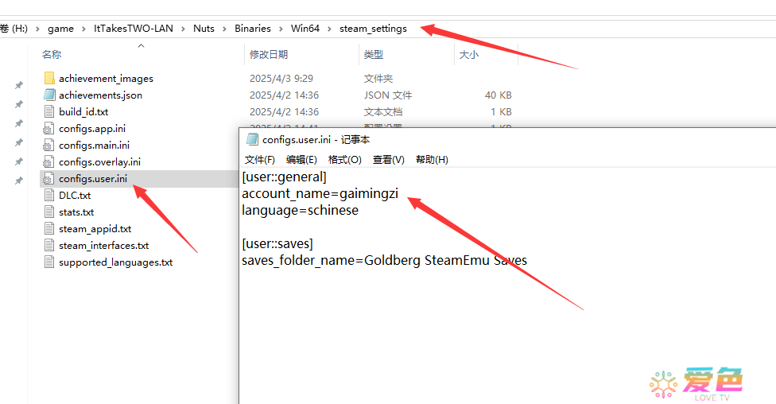Image resolution: width=776 pixels, height=404 pixels.
Task: Place cursor in the [user::saves] line
Action: click(277, 243)
